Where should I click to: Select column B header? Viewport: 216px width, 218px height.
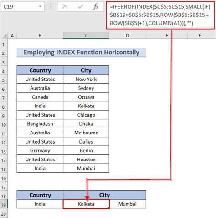pyautogui.click(x=40, y=36)
